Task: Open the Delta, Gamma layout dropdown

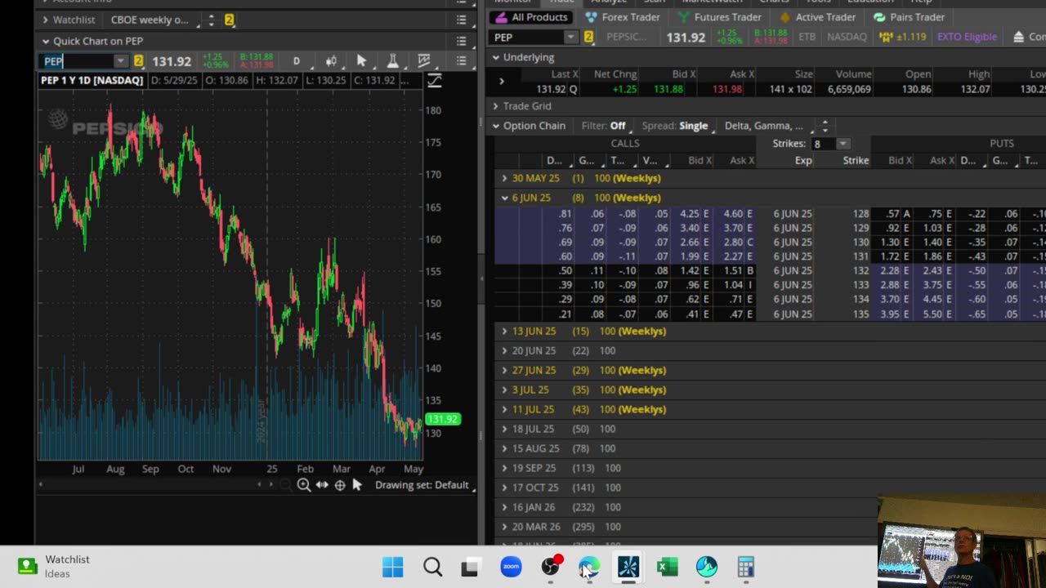Action: (767, 126)
